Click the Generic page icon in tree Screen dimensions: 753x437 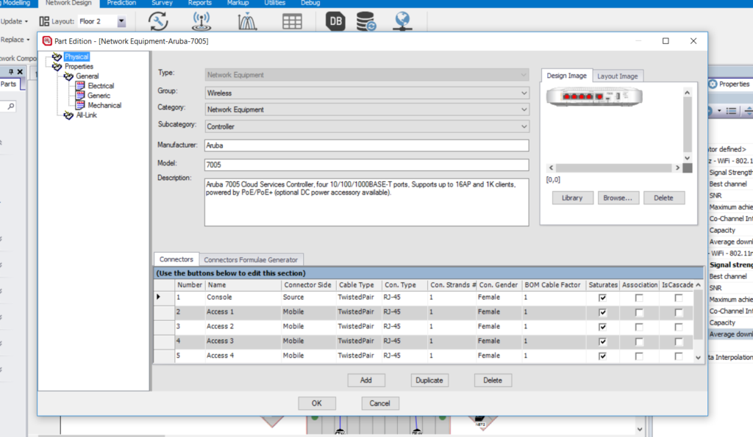point(80,95)
